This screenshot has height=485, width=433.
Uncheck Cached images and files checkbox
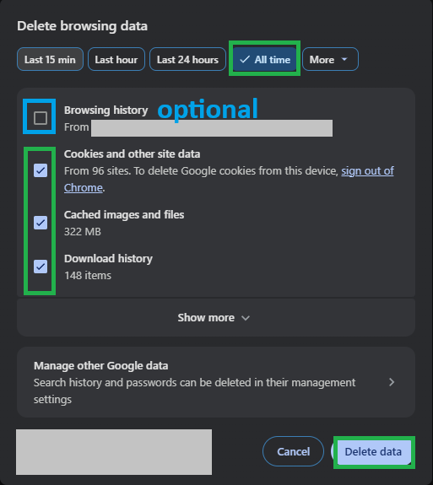pos(41,223)
